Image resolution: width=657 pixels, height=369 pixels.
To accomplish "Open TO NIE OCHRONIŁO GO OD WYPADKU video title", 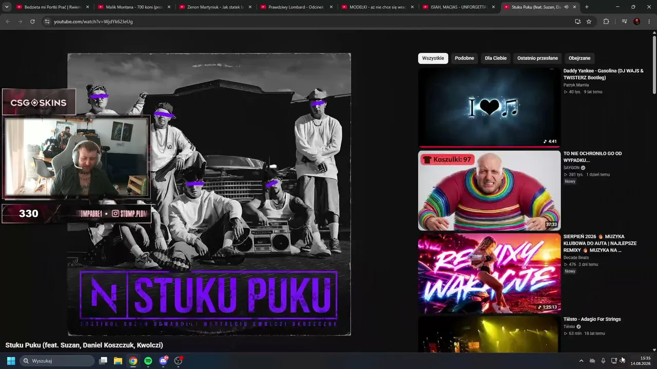I will point(592,157).
